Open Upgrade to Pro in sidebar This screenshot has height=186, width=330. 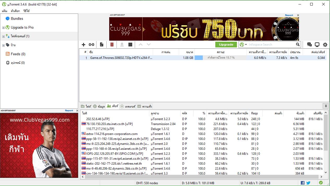tap(22, 27)
